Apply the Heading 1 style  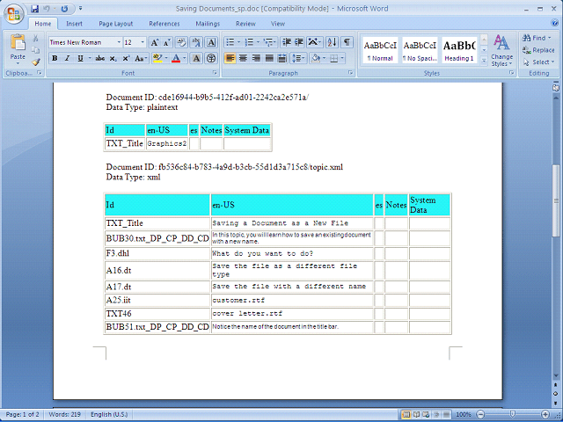(459, 50)
